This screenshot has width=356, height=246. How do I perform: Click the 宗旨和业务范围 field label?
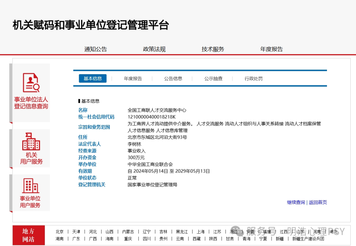coord(94,127)
